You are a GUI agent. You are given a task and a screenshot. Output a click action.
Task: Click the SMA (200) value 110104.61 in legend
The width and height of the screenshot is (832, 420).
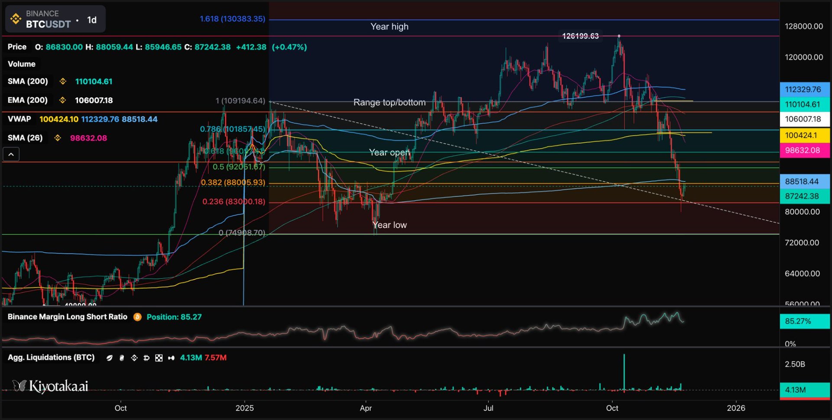(94, 81)
